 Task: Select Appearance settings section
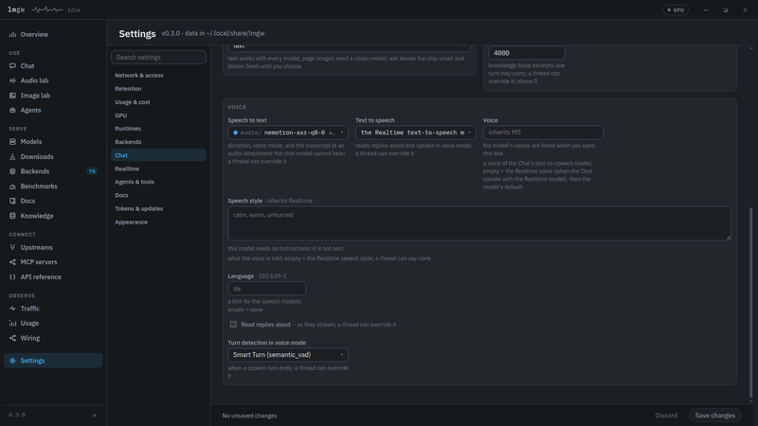131,222
